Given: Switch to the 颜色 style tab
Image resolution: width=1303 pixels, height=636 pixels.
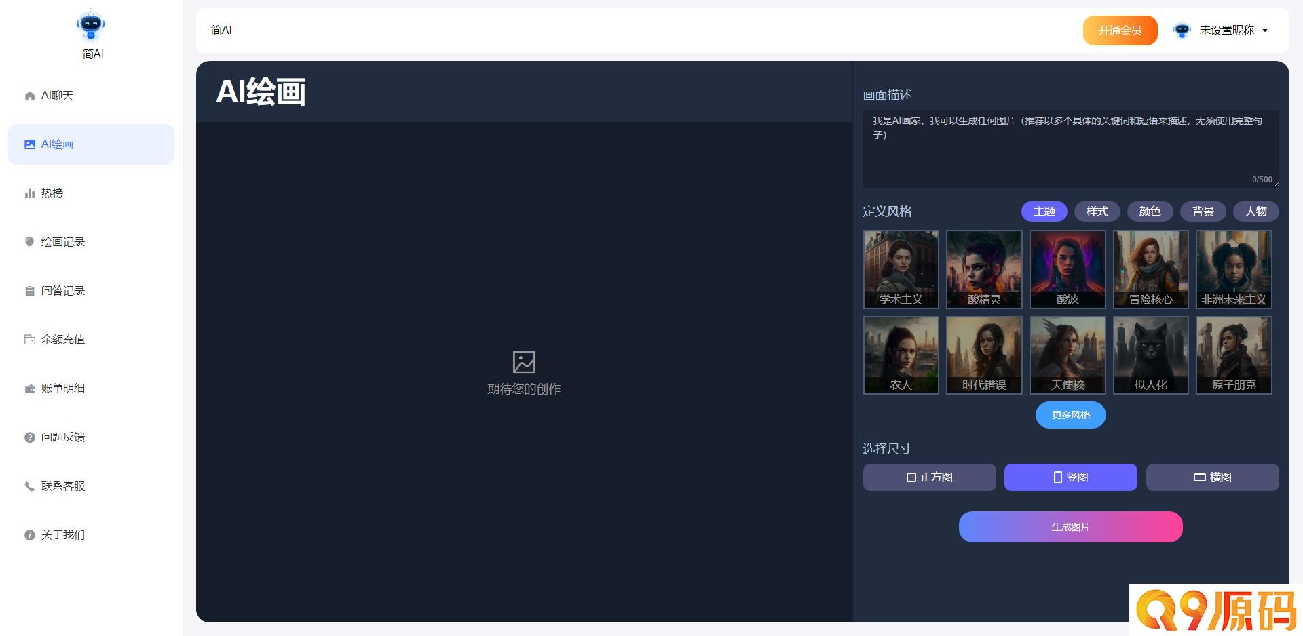Looking at the screenshot, I should 1150,212.
